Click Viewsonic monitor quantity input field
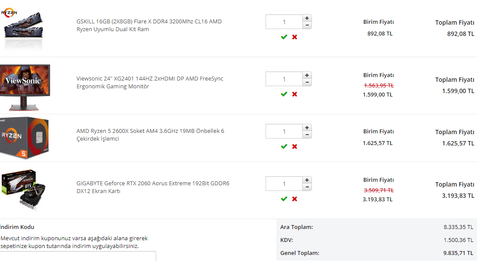Viewport: 484px width, 261px height. pos(284,79)
